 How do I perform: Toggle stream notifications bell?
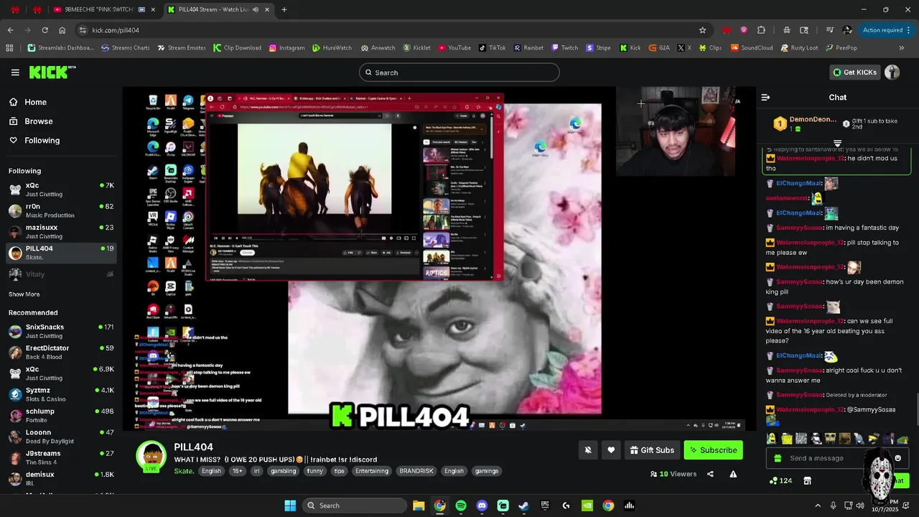click(x=588, y=450)
